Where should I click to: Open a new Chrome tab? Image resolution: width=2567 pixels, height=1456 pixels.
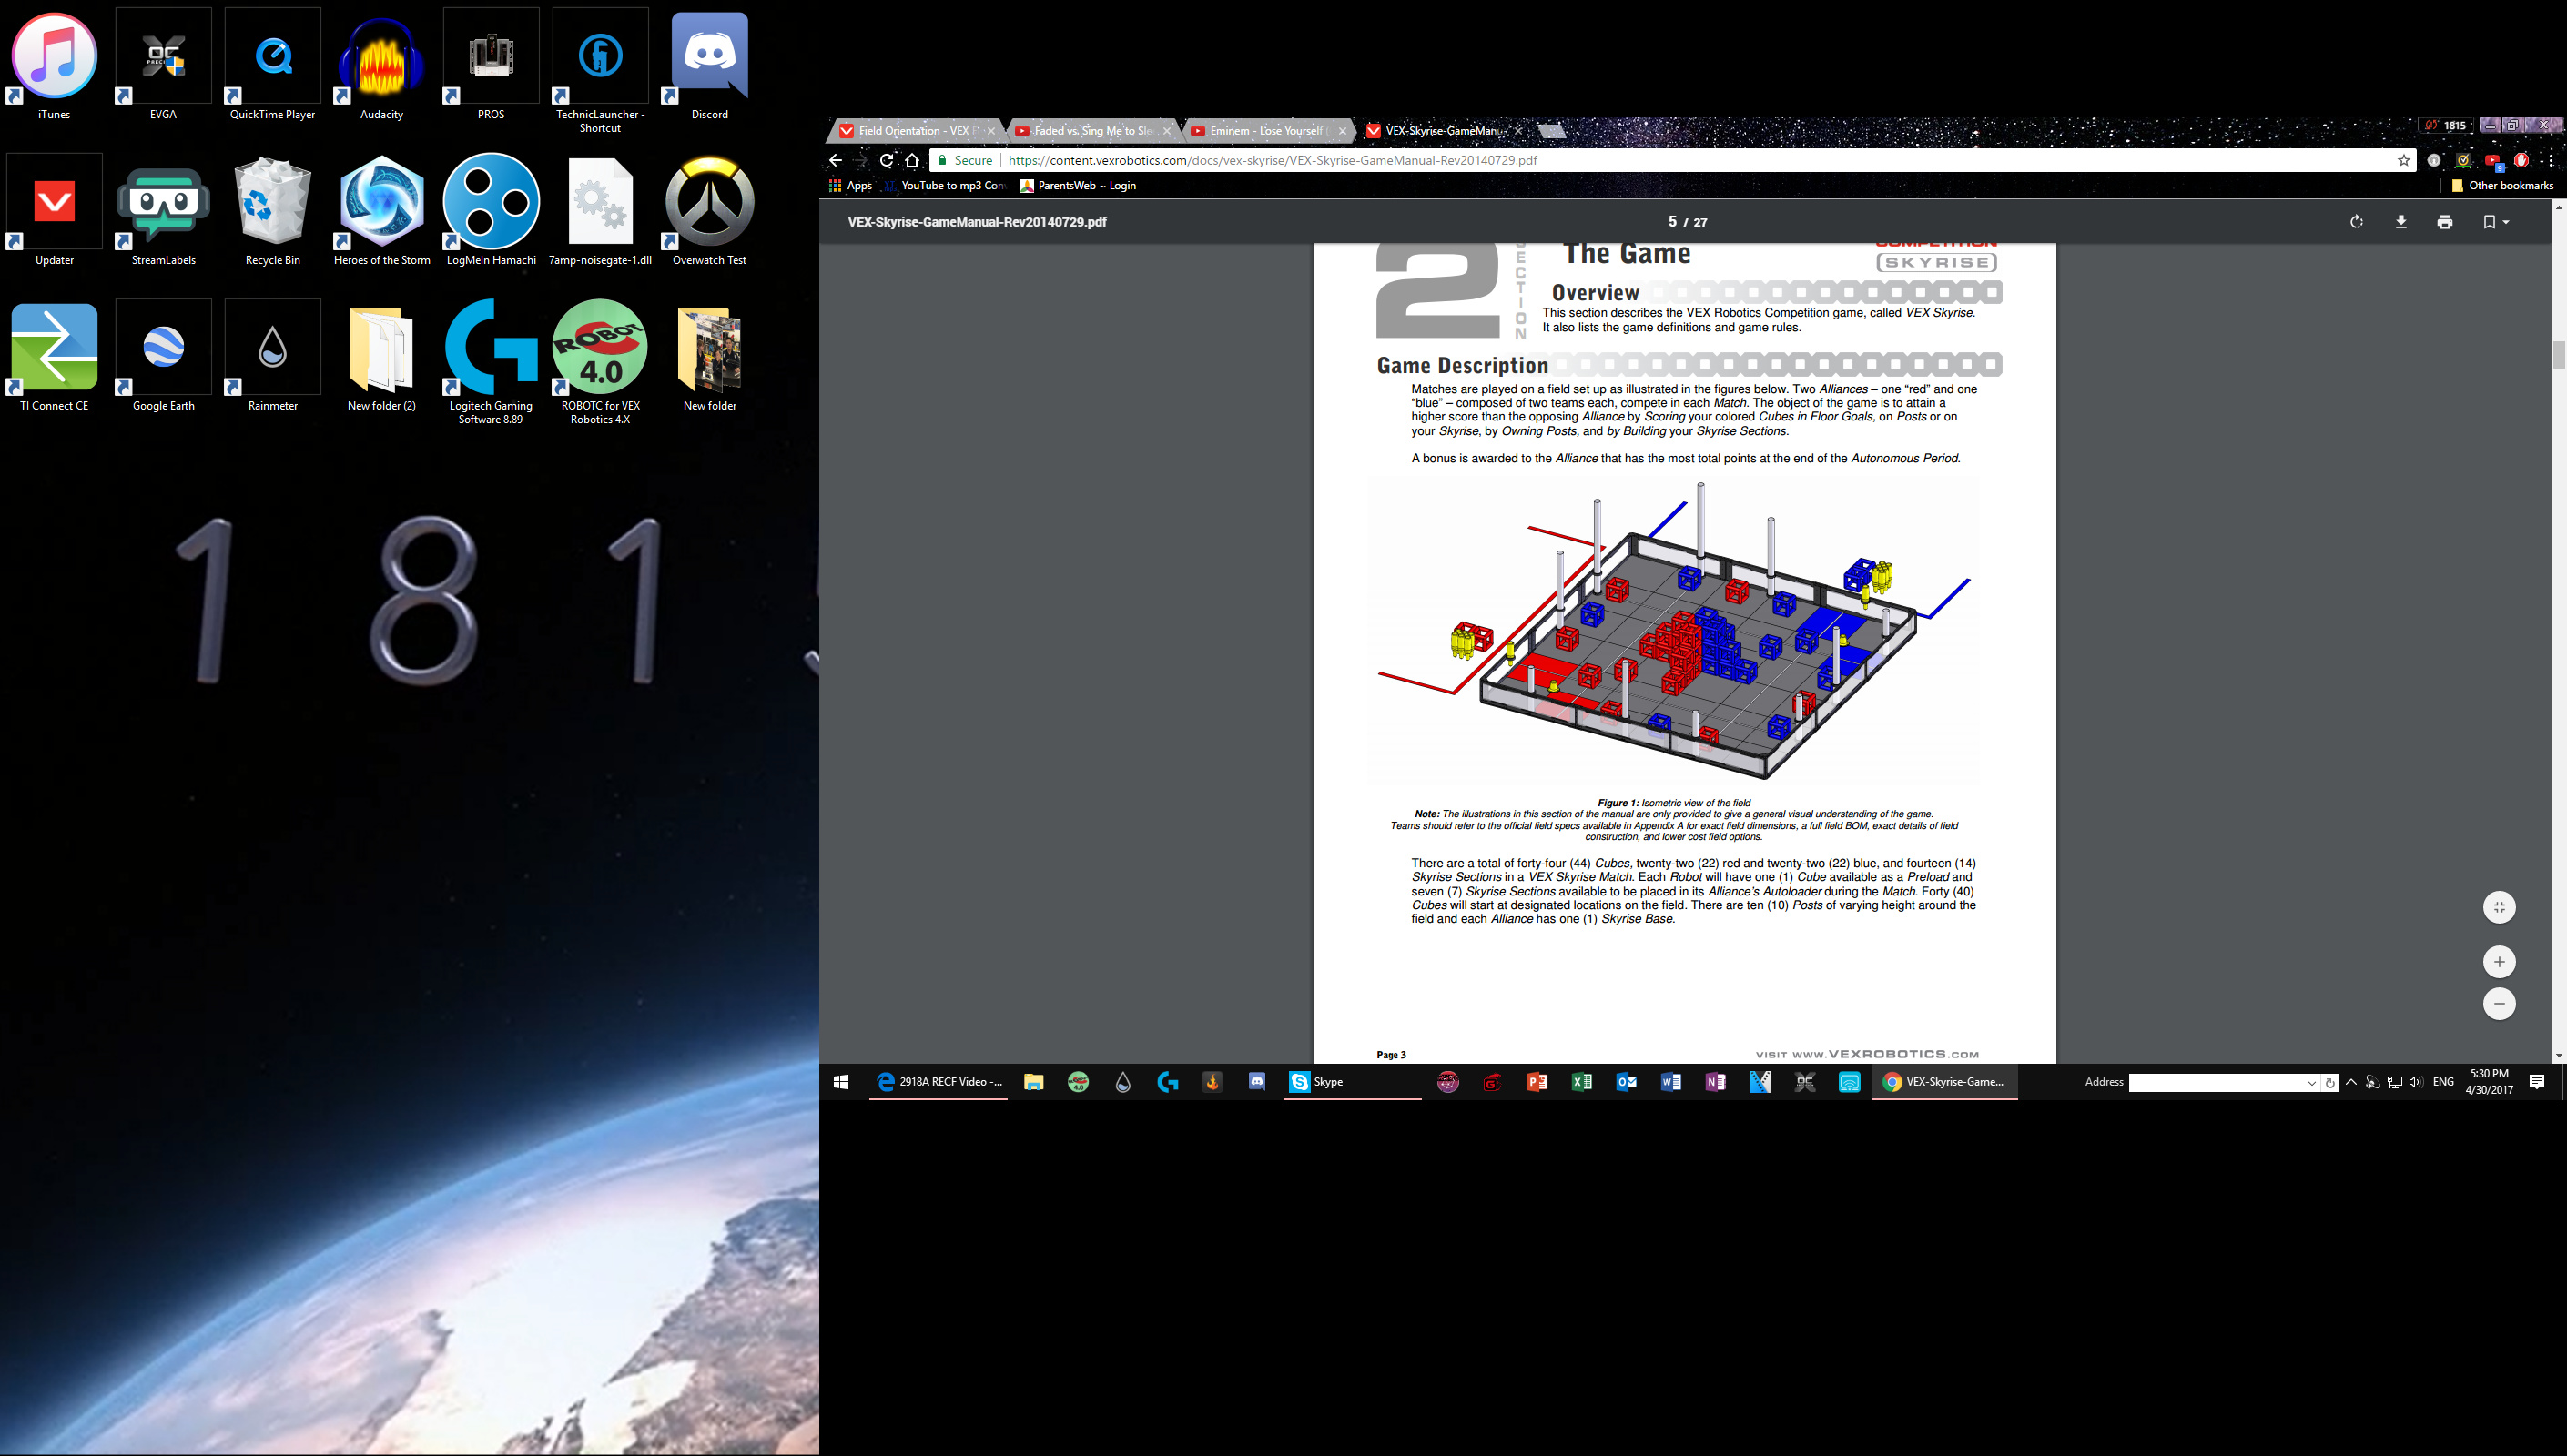(x=1552, y=130)
